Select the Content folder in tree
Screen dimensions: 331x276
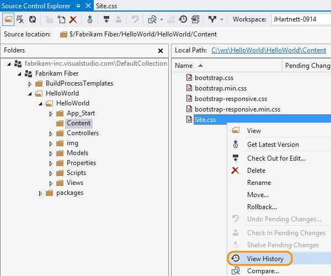coord(79,123)
